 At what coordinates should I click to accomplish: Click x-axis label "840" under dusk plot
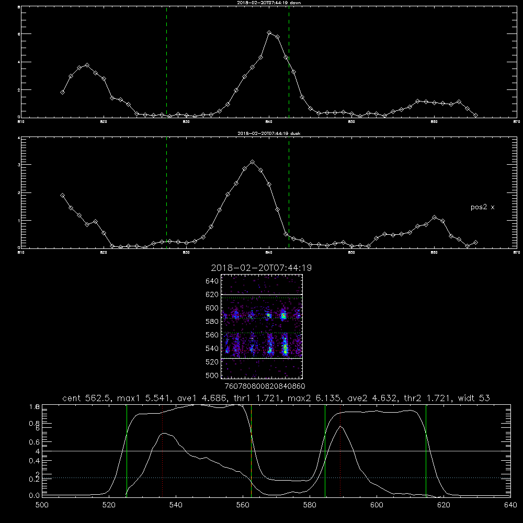[269, 253]
